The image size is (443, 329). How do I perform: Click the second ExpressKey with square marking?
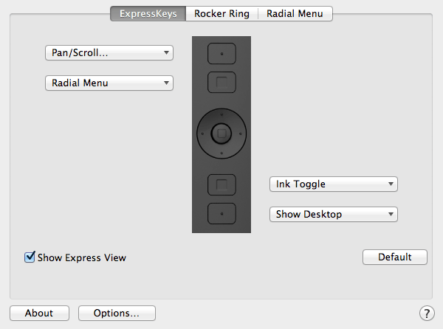(221, 83)
